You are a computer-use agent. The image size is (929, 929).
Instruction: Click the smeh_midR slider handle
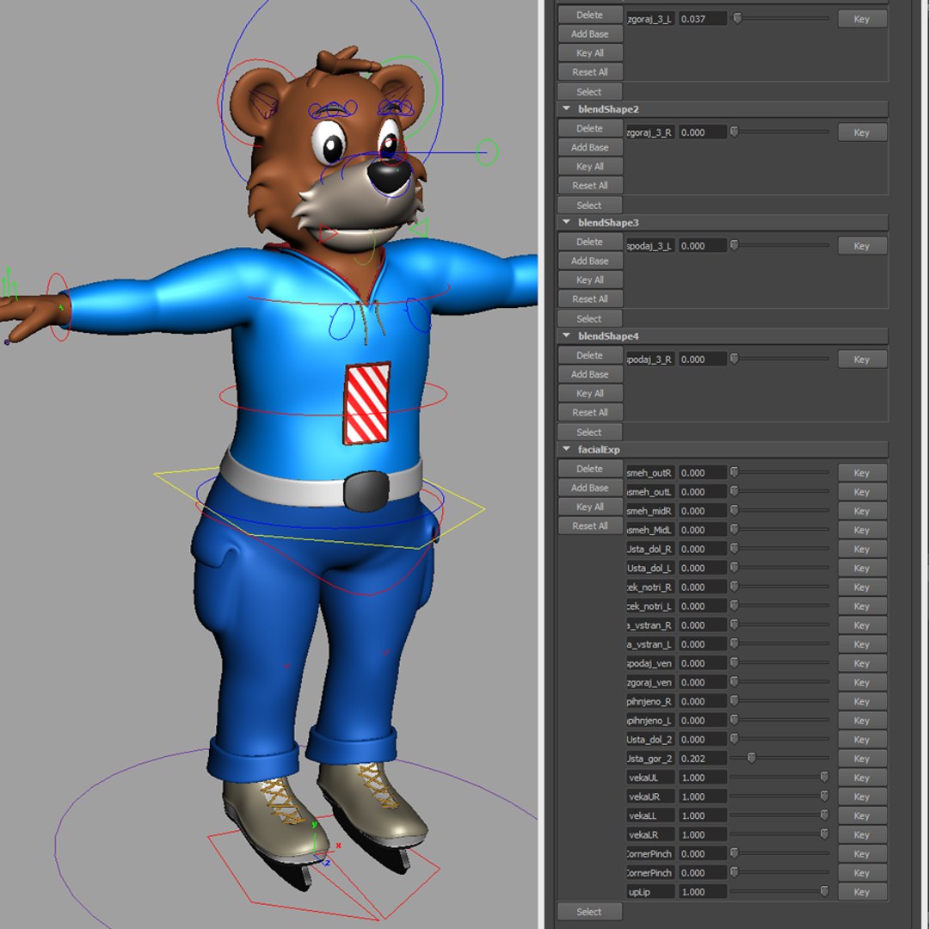coord(734,510)
